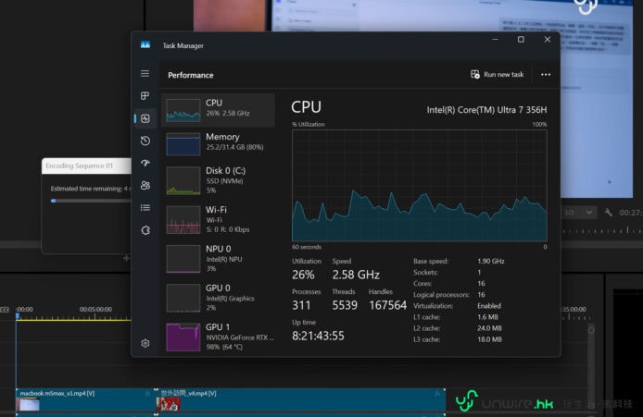Select the Performance page icon in sidebar
Screen dimensions: 643x417
click(x=145, y=118)
